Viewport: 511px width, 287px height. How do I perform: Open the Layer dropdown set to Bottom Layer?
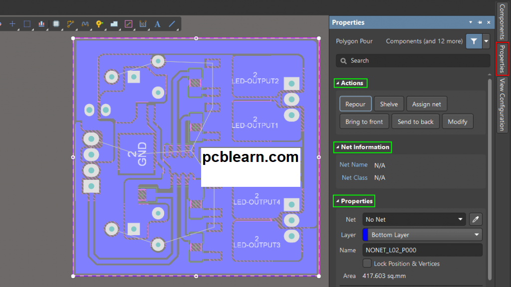coord(424,235)
